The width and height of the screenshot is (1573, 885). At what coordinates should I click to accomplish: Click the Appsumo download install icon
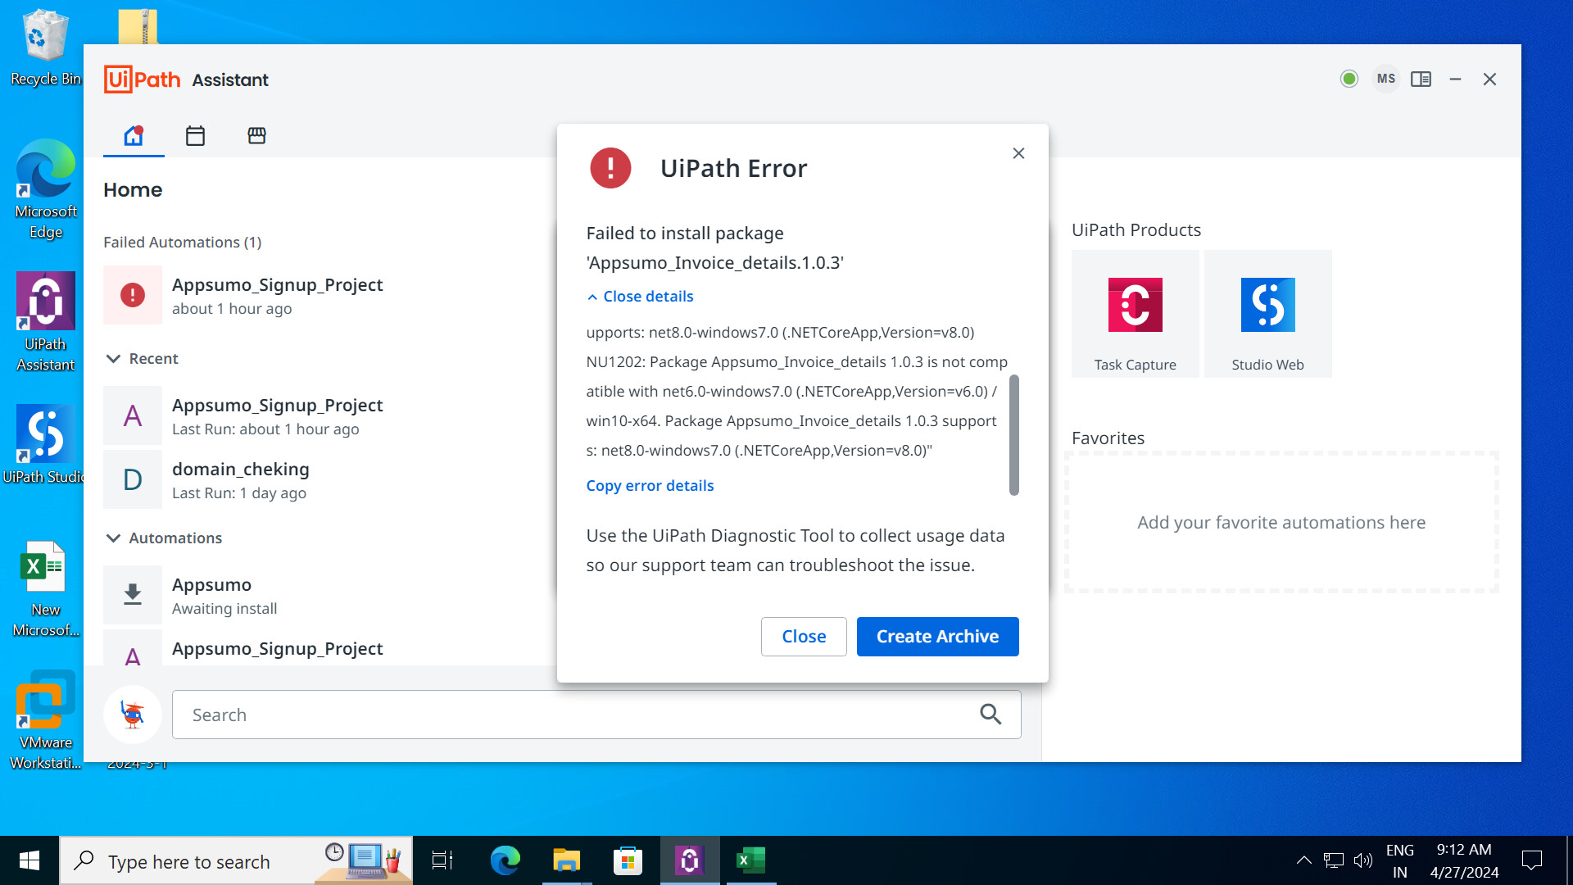click(133, 595)
